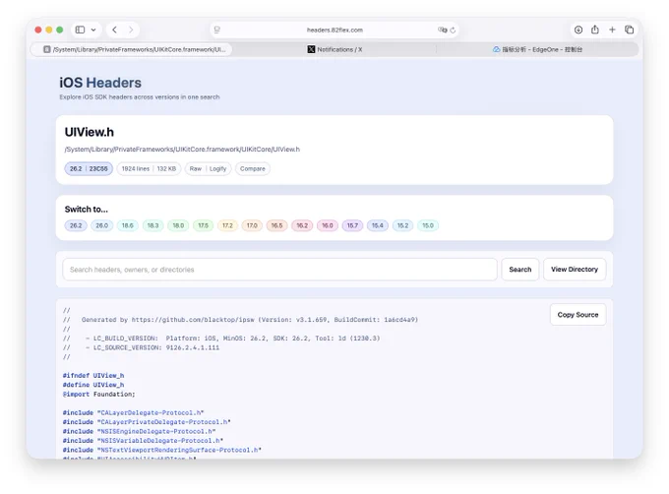The image size is (669, 494).
Task: Click the @import Foundation line
Action: click(x=99, y=395)
